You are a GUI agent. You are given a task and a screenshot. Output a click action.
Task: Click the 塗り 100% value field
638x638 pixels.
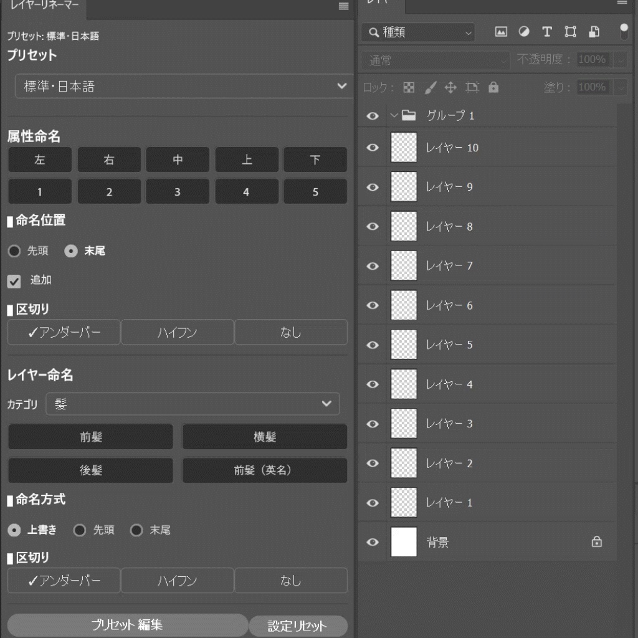pos(594,87)
